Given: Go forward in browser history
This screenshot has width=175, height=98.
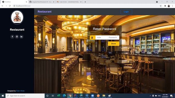Looking at the screenshot, I should click(x=6, y=6).
